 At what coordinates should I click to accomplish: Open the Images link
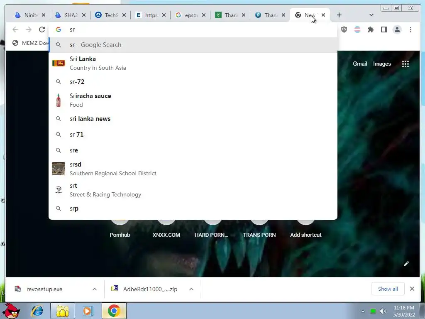click(382, 64)
